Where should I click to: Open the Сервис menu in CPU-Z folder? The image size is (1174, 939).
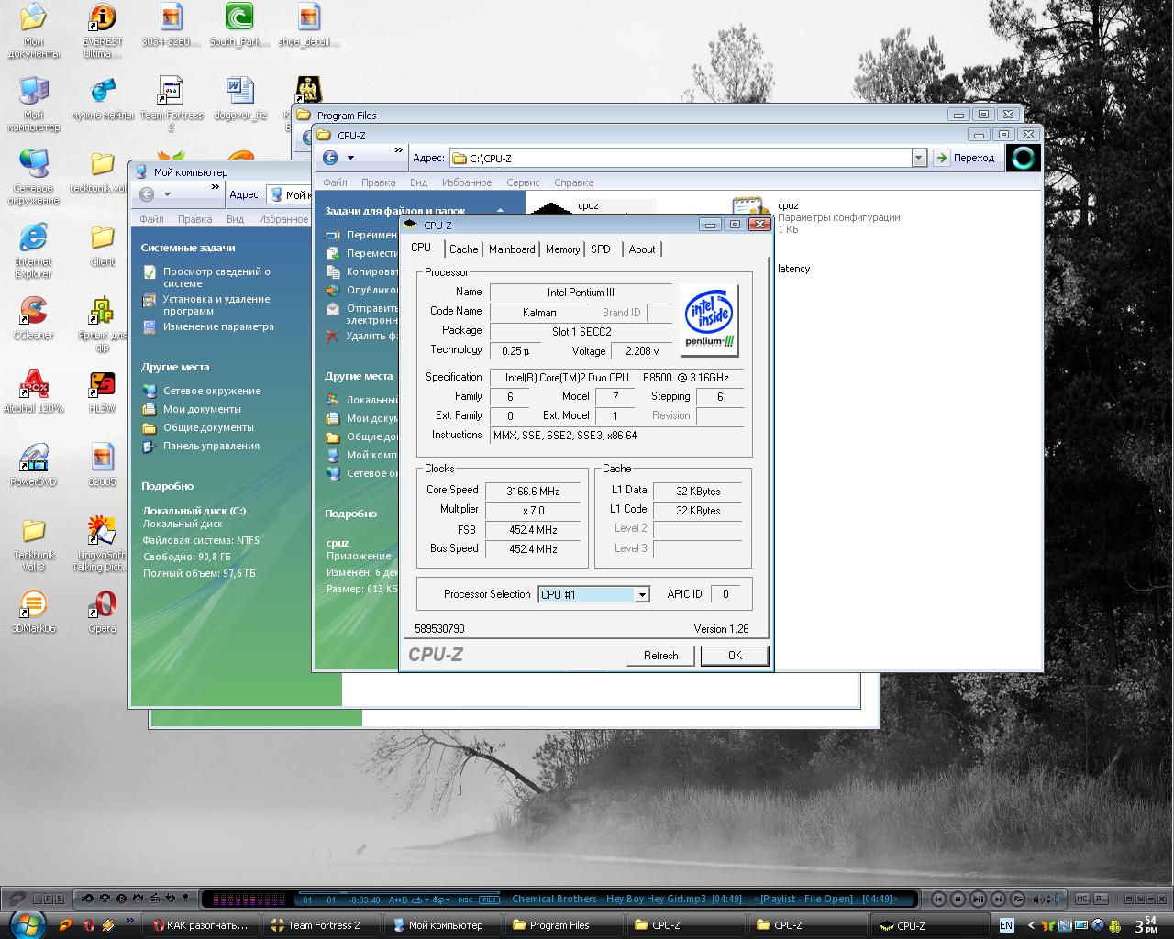point(523,182)
